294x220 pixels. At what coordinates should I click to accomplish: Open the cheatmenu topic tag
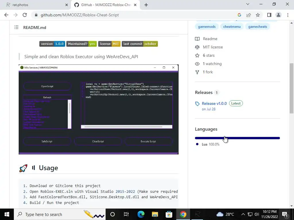(x=232, y=27)
